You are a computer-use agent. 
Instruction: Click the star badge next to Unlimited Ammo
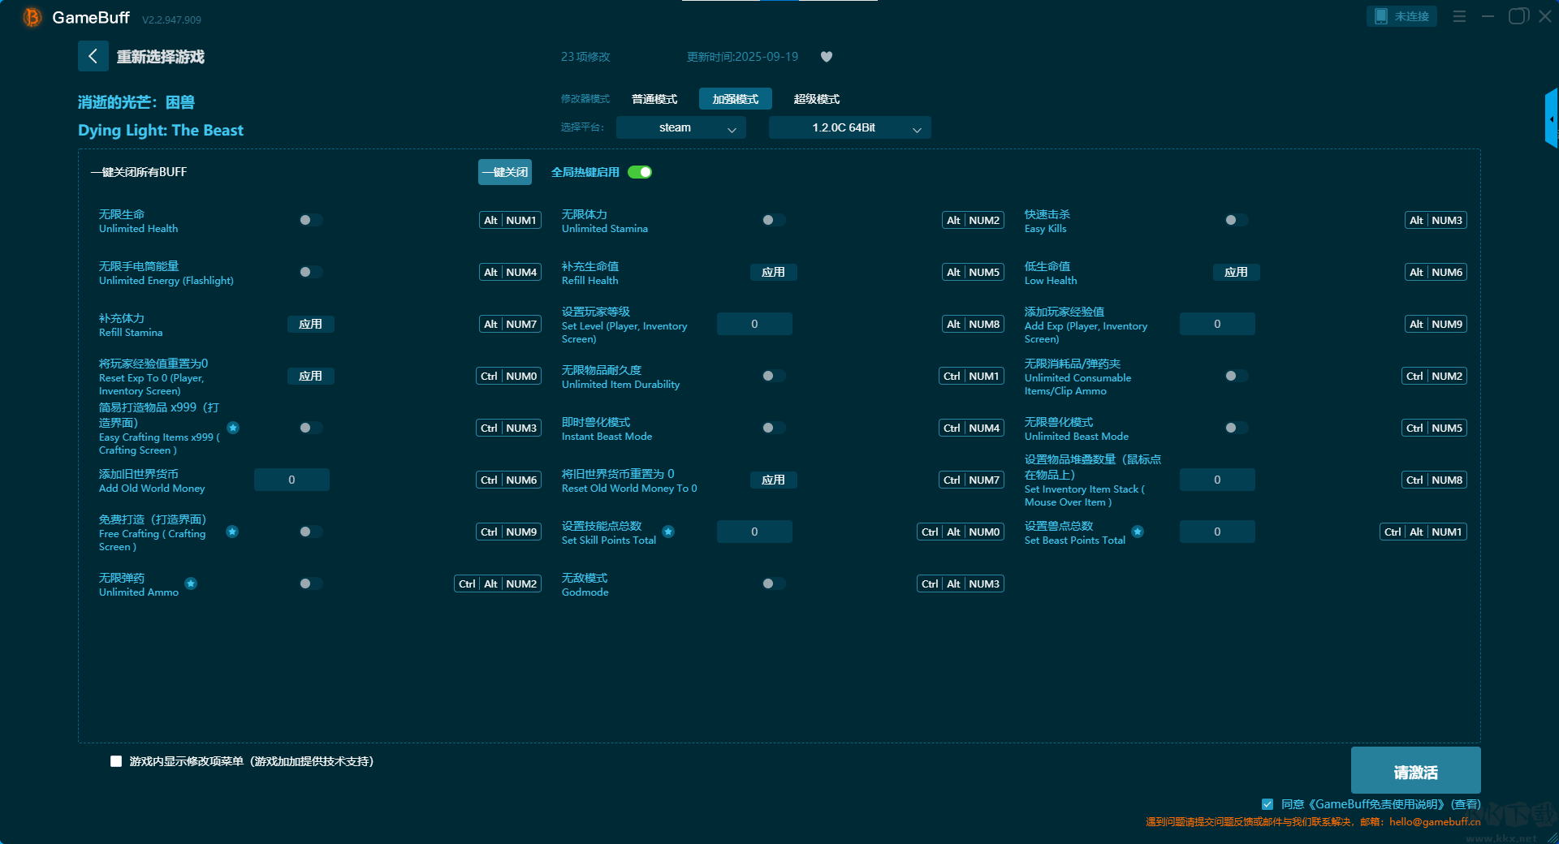[x=191, y=583]
